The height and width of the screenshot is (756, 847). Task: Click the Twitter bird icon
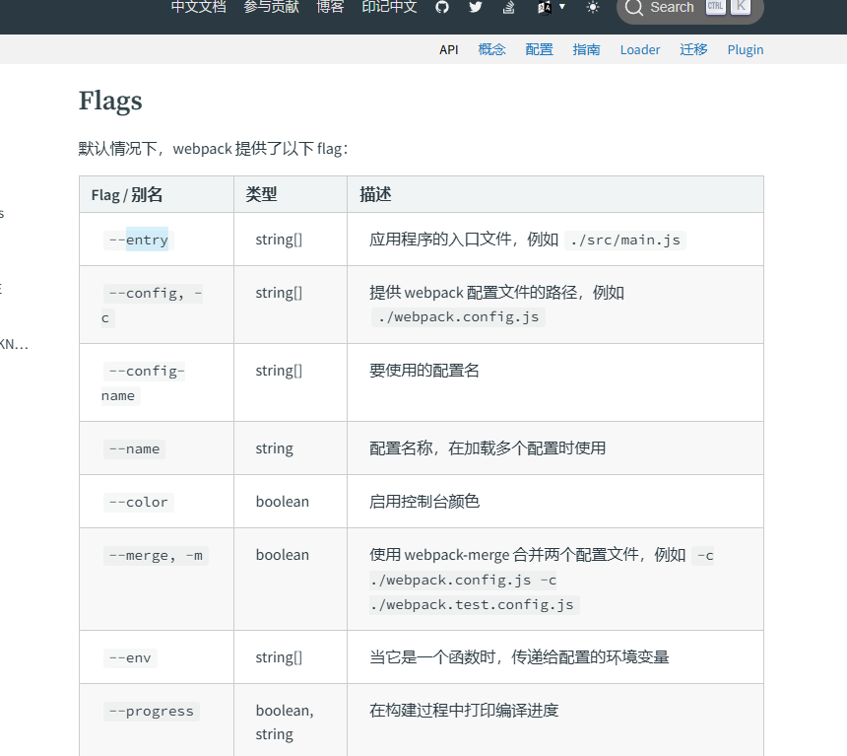476,7
